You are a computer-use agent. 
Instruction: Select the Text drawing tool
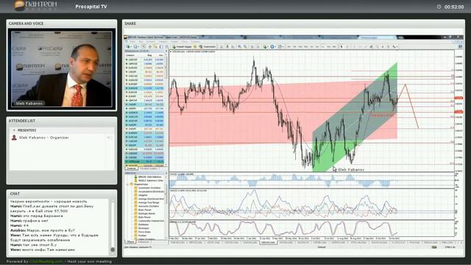click(x=383, y=46)
